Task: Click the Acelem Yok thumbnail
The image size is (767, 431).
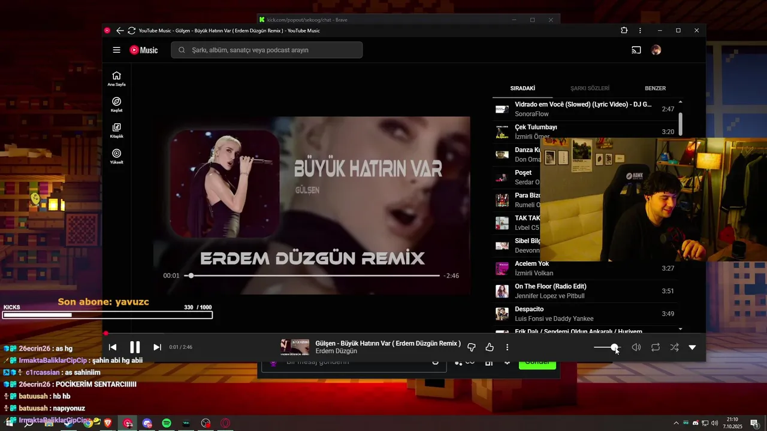Action: point(502,268)
